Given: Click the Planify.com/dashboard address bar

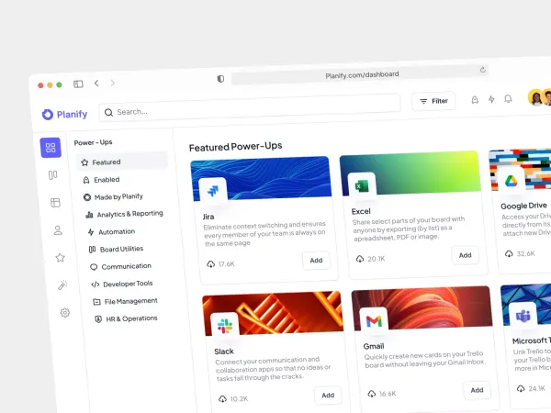Looking at the screenshot, I should pos(360,74).
